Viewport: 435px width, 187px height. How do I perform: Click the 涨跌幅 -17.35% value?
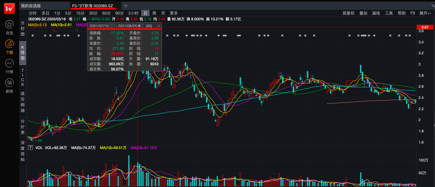click(117, 33)
